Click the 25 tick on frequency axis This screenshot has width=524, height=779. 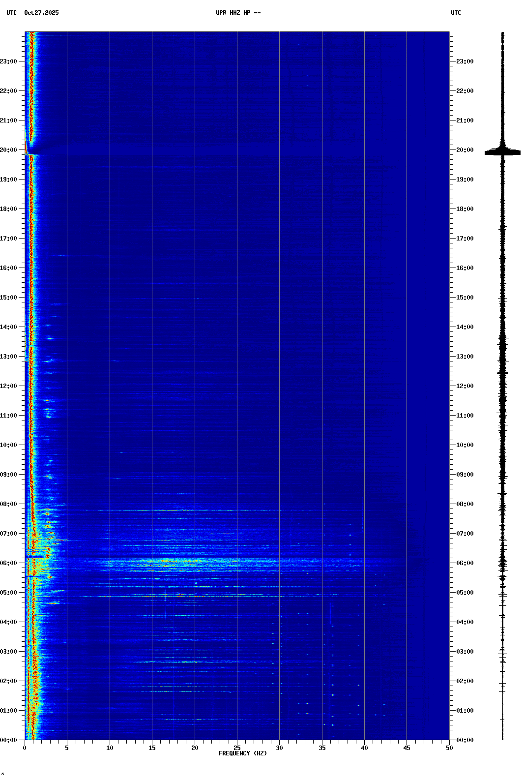tap(237, 748)
